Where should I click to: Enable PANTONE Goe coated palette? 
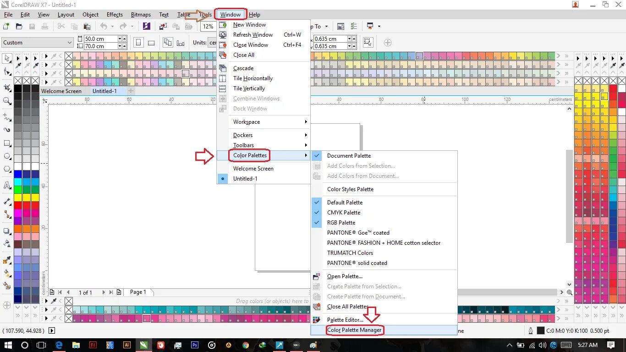[x=384, y=233]
